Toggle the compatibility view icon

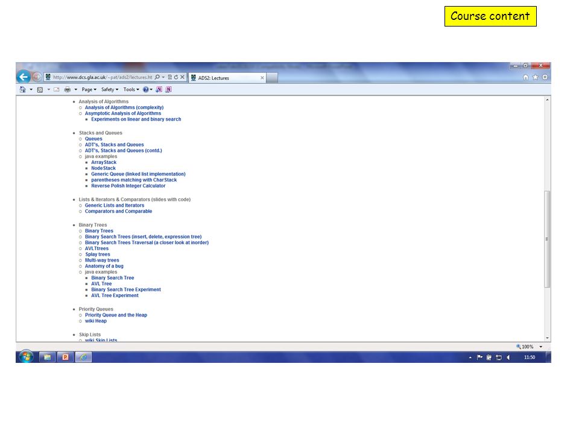pos(170,77)
